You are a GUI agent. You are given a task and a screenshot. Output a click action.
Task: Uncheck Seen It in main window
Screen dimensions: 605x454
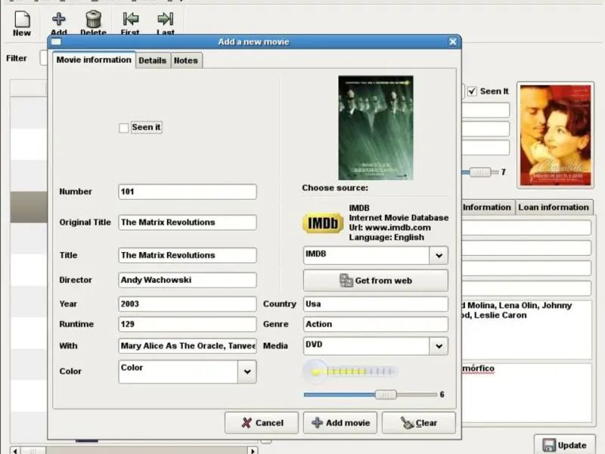click(x=473, y=92)
